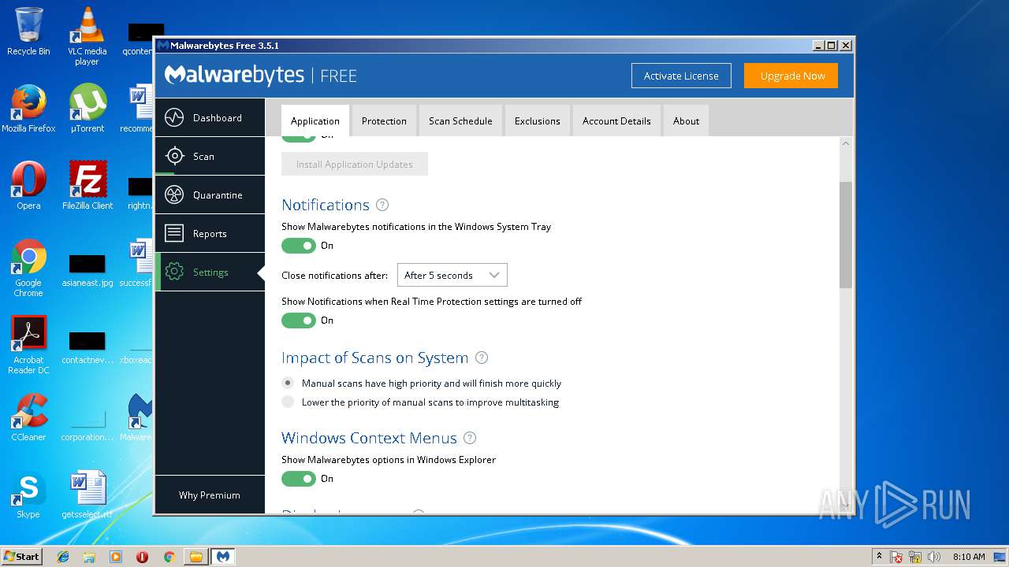Select manual scans have high priority option
This screenshot has width=1009, height=567.
click(289, 383)
